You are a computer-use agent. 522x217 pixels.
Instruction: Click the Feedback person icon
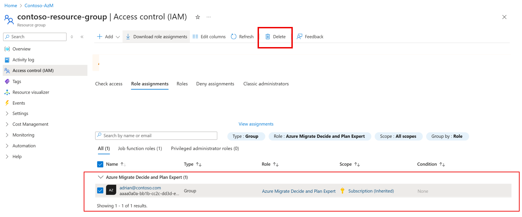click(300, 37)
